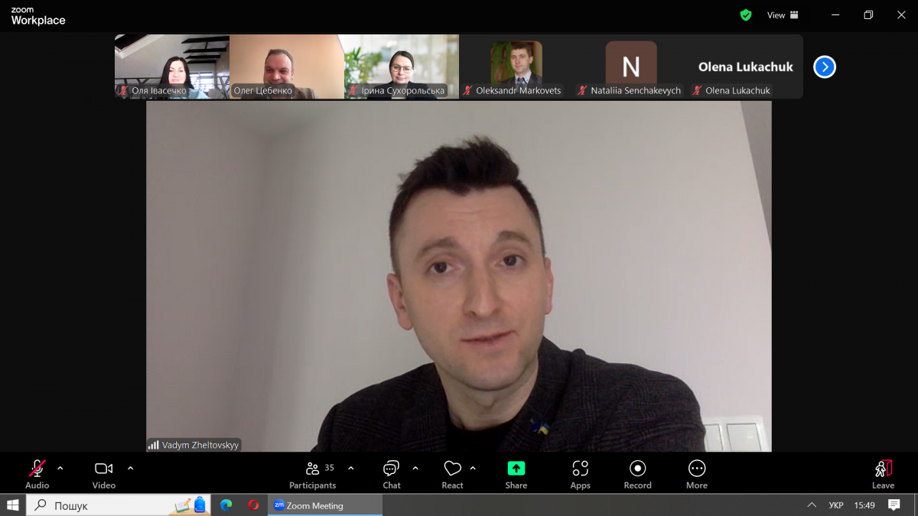Expand the Participants options arrow
The width and height of the screenshot is (918, 516).
tap(351, 469)
